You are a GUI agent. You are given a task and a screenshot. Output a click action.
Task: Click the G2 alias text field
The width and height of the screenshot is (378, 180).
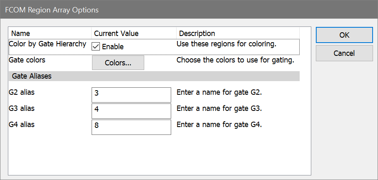point(131,95)
